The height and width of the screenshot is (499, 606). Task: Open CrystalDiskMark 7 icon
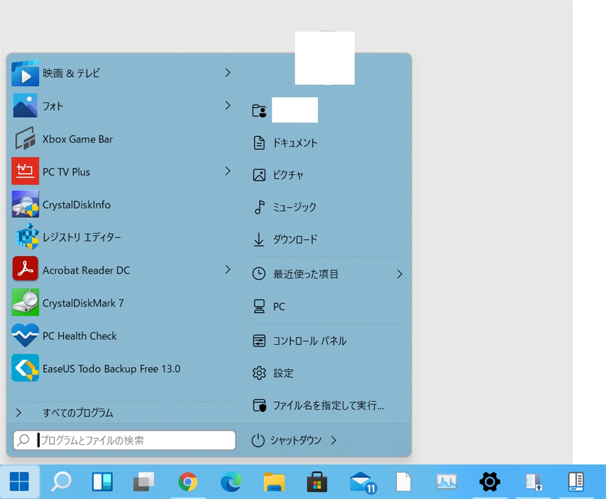25,302
